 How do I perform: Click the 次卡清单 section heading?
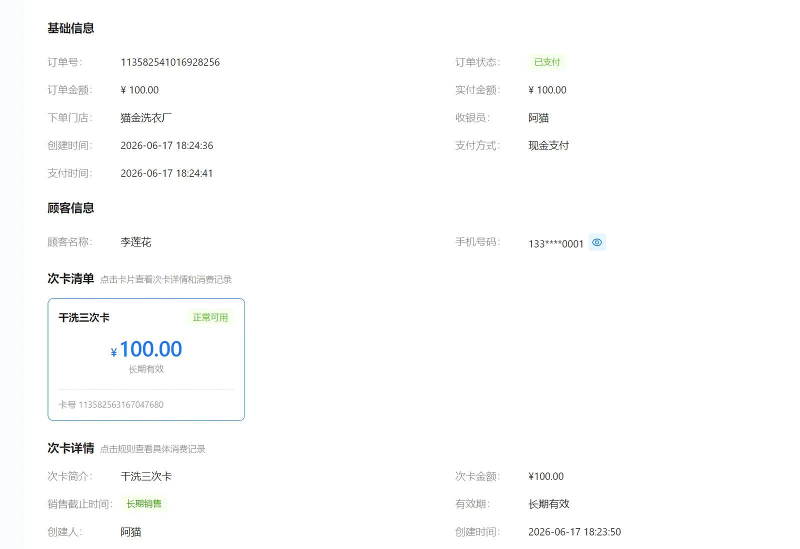(x=71, y=278)
